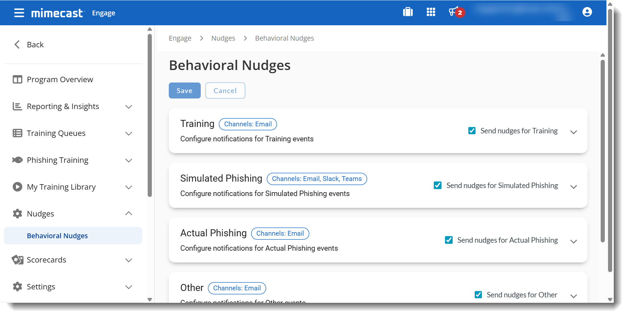Uncheck Send nudges for Training
Screen dimensions: 624x314
(x=472, y=131)
